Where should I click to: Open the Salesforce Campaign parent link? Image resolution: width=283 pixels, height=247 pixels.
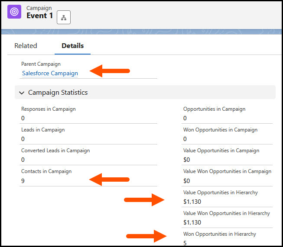[x=50, y=74]
